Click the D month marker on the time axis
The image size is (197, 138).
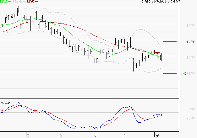125,136
